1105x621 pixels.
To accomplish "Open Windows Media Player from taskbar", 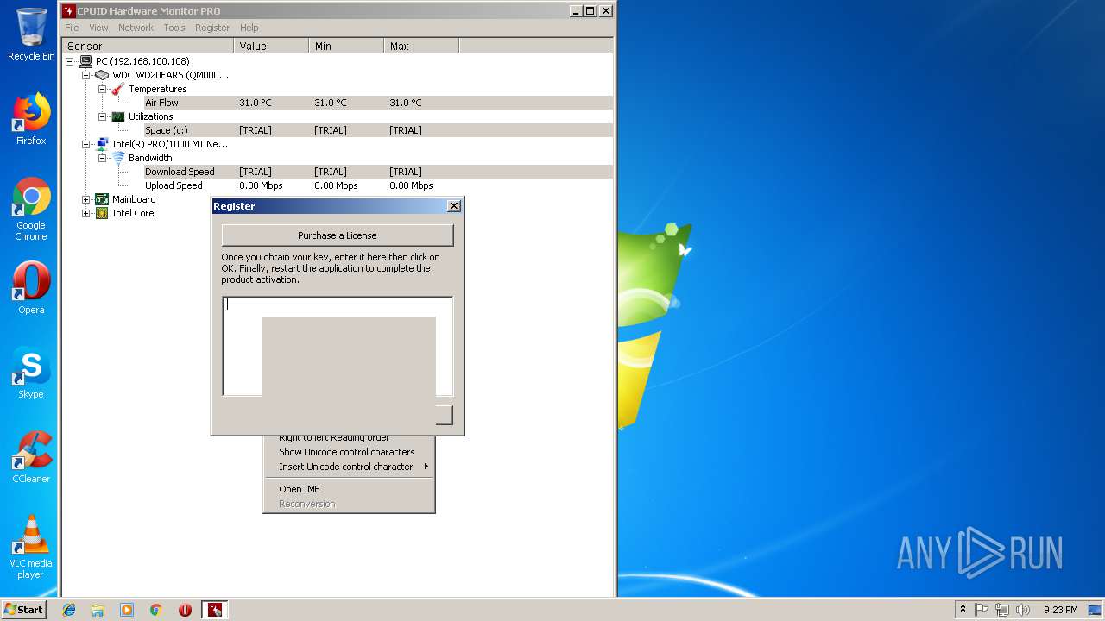I will click(x=127, y=610).
